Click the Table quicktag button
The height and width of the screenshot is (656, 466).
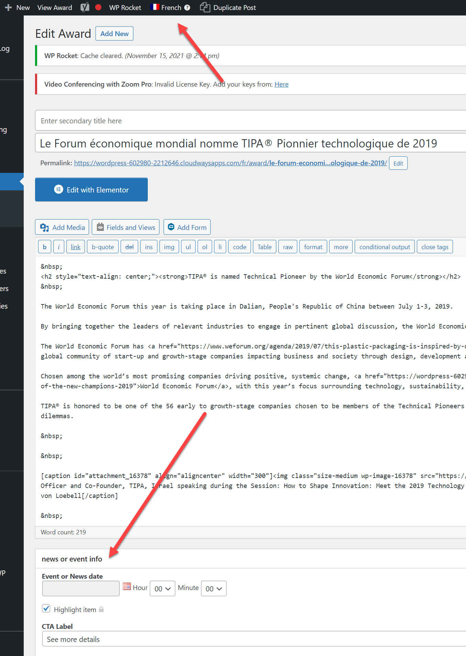[x=265, y=247]
